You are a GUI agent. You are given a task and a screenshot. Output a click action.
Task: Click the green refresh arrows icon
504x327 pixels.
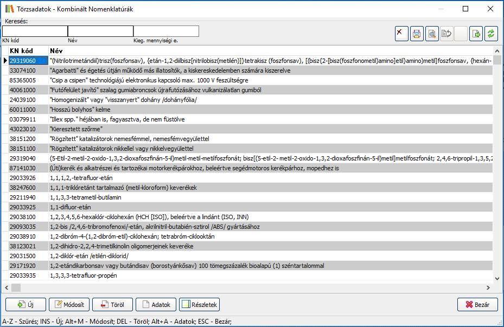491,34
